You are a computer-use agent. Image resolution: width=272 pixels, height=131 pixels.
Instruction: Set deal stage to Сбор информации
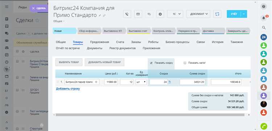[89, 31]
